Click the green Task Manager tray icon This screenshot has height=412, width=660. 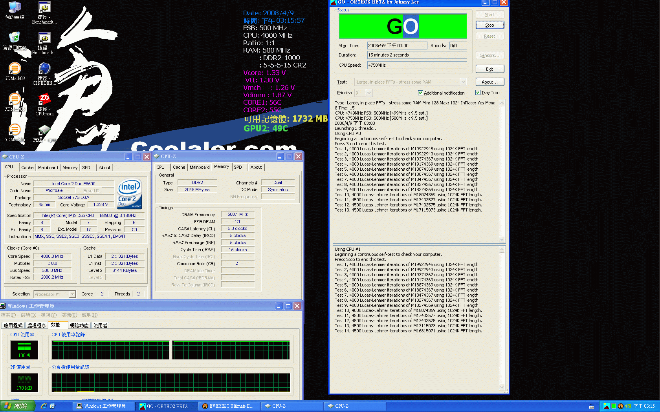coord(614,406)
